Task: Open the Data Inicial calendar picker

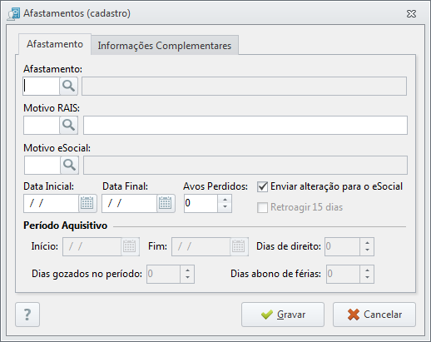Action: coord(87,203)
